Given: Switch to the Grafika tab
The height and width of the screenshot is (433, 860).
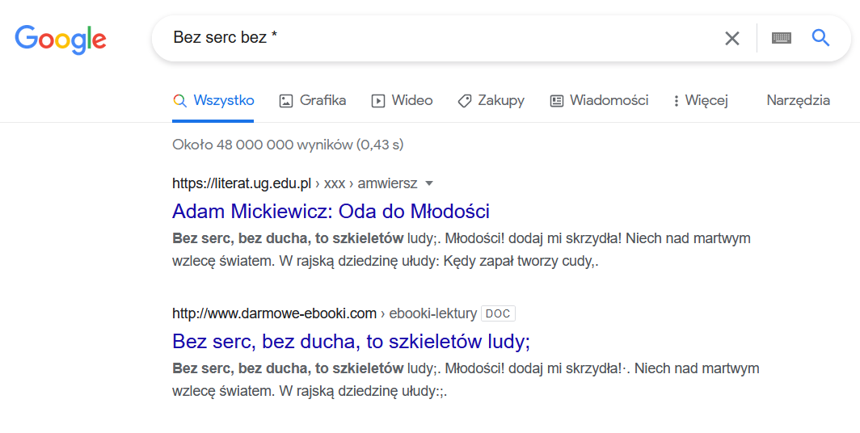Looking at the screenshot, I should [313, 101].
